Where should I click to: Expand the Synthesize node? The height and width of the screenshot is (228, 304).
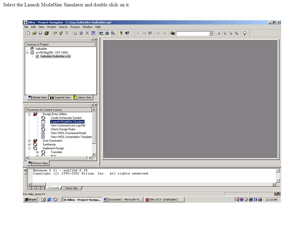pyautogui.click(x=29, y=145)
